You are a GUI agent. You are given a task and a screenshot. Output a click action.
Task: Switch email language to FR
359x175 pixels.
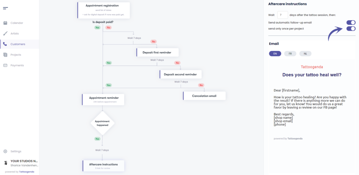click(x=290, y=54)
